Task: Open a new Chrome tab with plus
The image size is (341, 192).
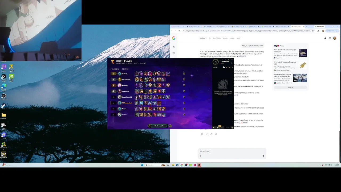Action: click(307, 26)
